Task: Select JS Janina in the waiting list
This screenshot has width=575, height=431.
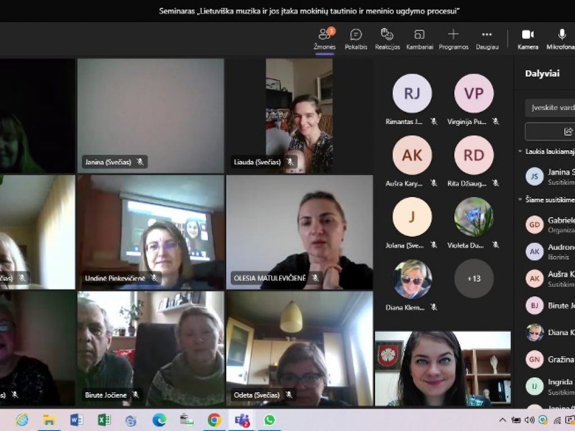Action: click(550, 176)
